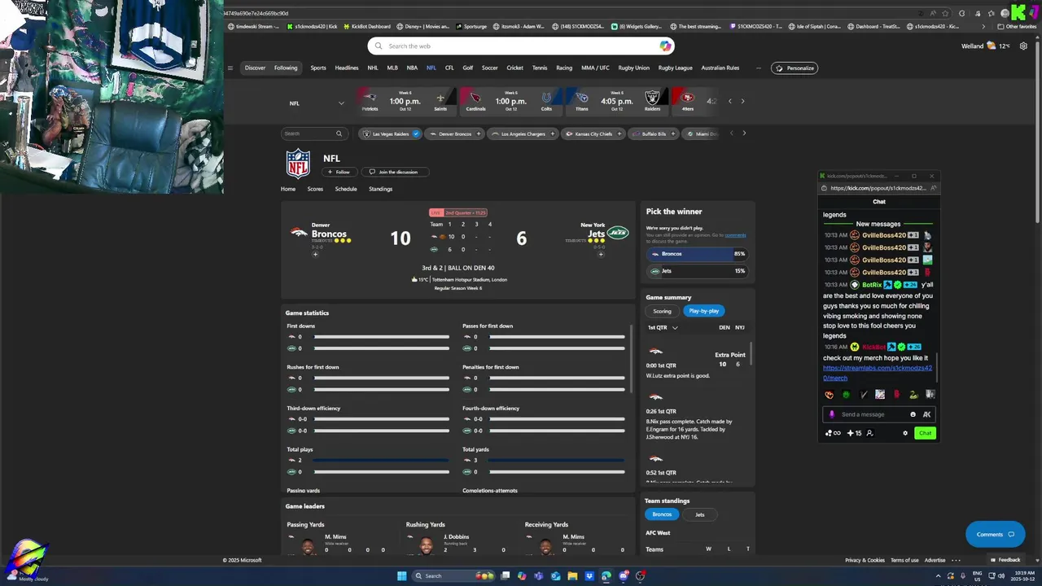1042x586 pixels.
Task: Toggle Follow for the NFL league
Action: pos(338,172)
